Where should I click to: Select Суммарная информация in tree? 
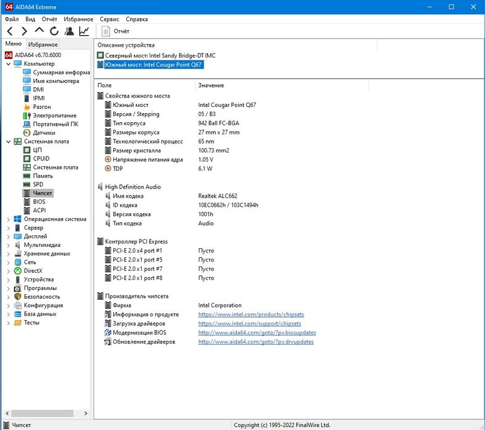click(x=62, y=72)
